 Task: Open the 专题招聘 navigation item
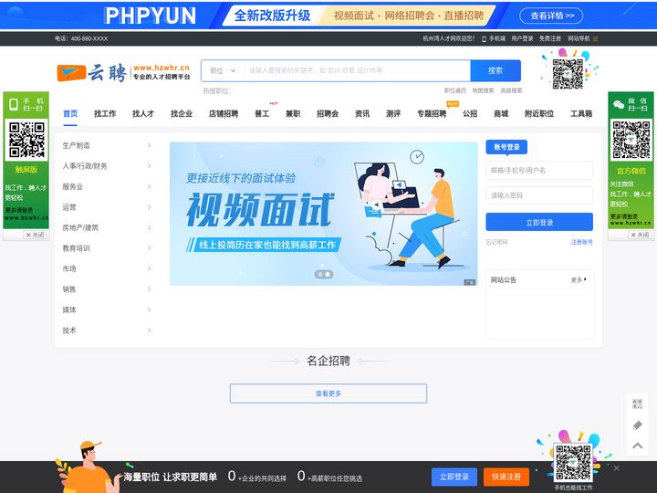432,113
